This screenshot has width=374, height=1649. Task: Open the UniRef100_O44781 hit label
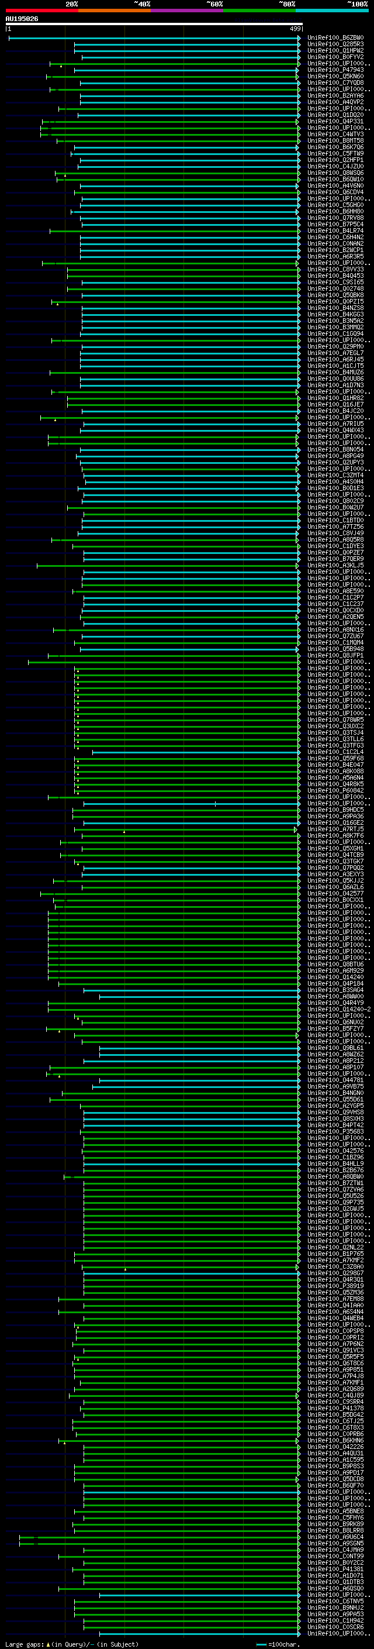(x=335, y=1080)
